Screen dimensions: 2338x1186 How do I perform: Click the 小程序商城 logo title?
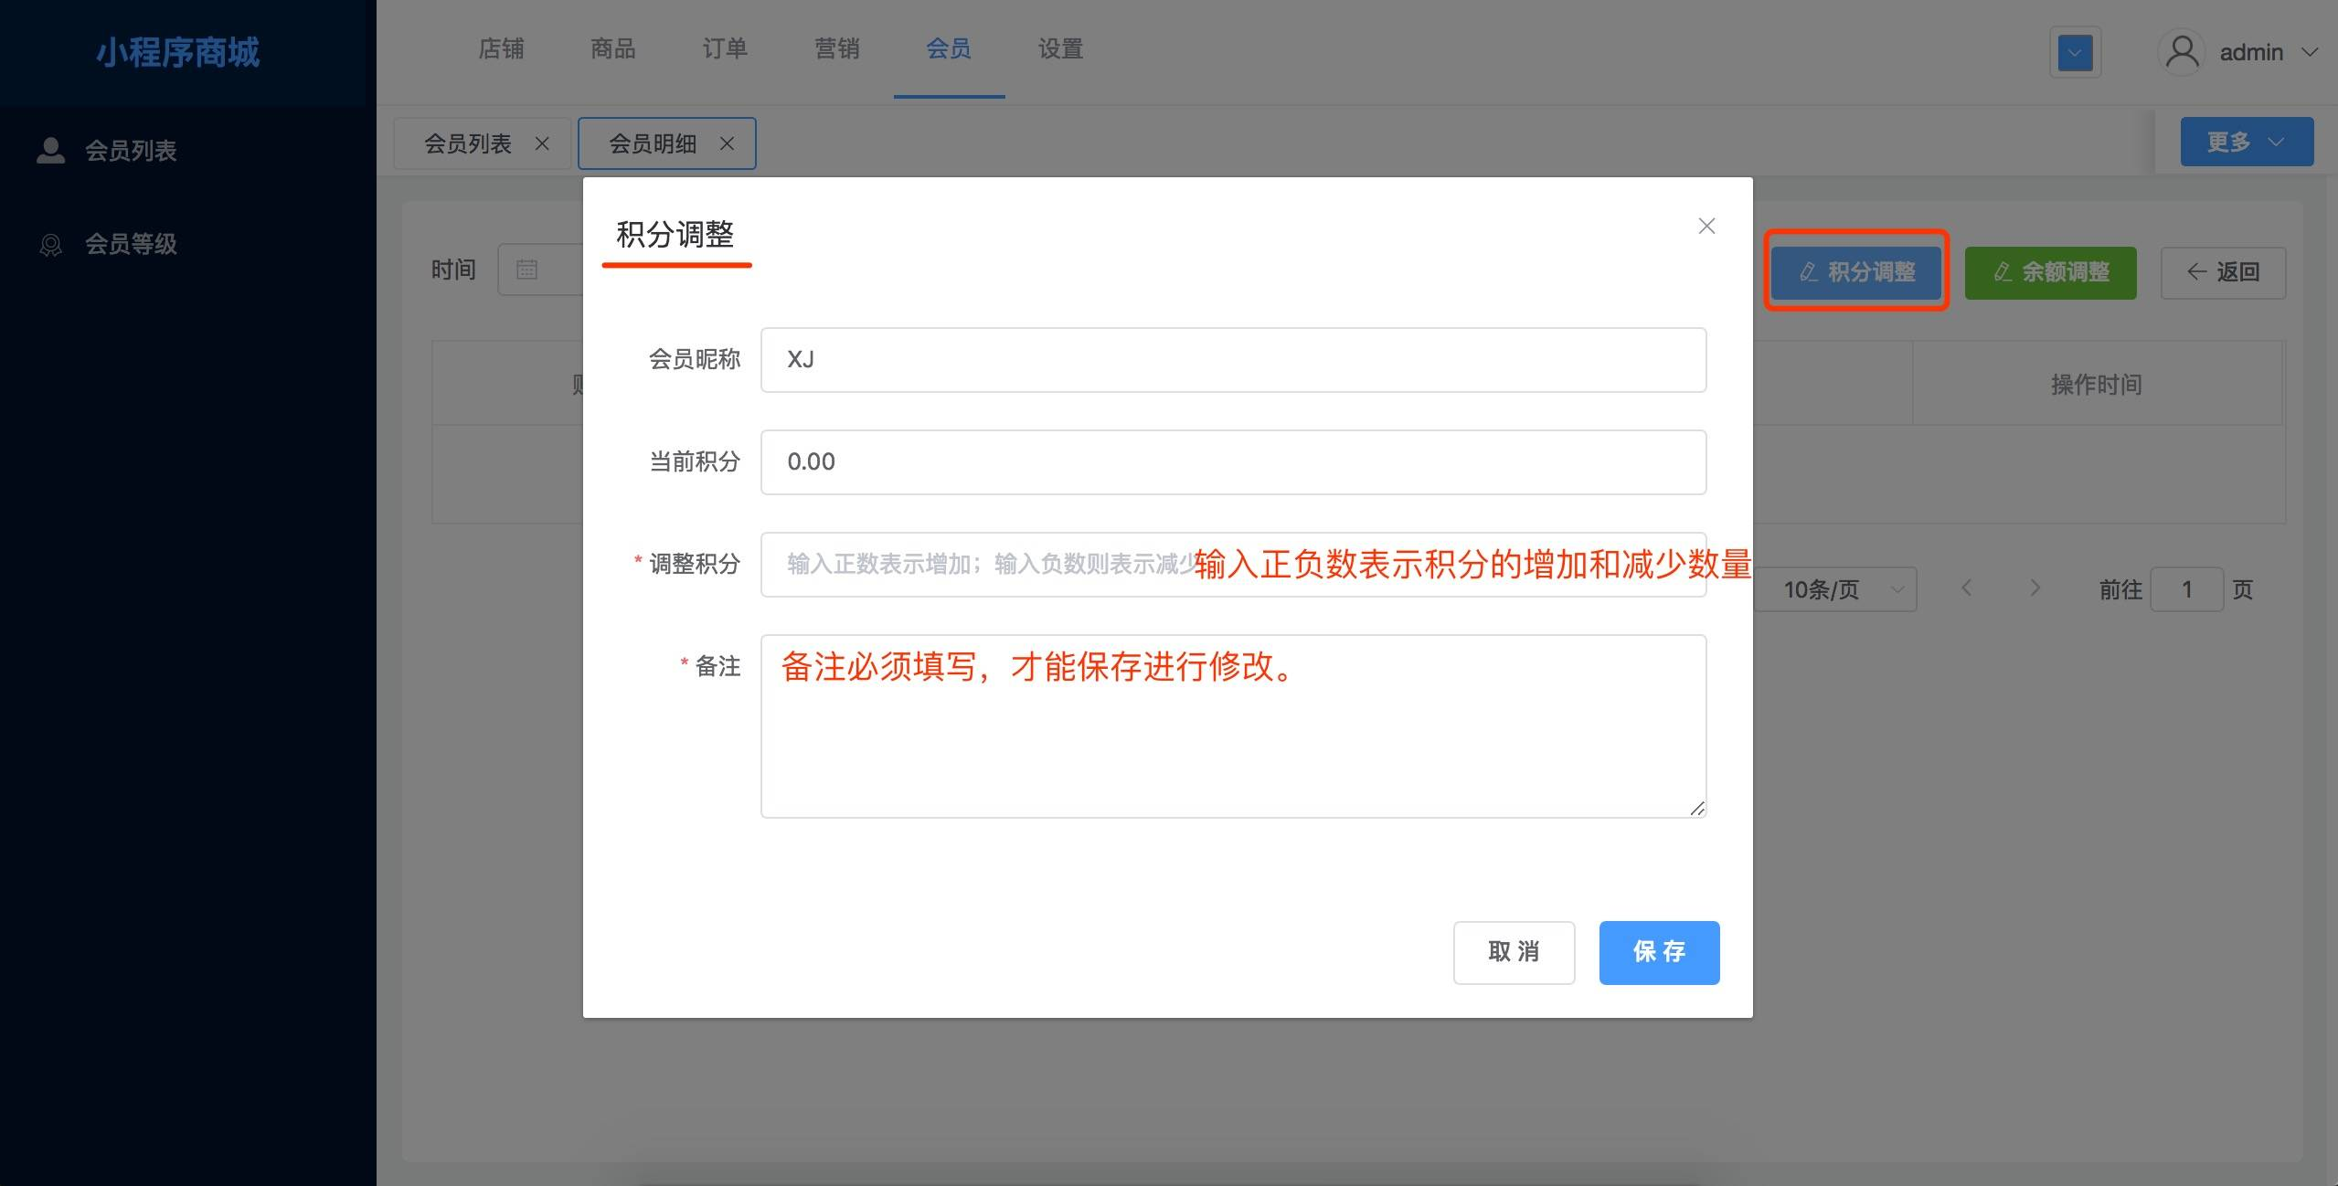178,52
